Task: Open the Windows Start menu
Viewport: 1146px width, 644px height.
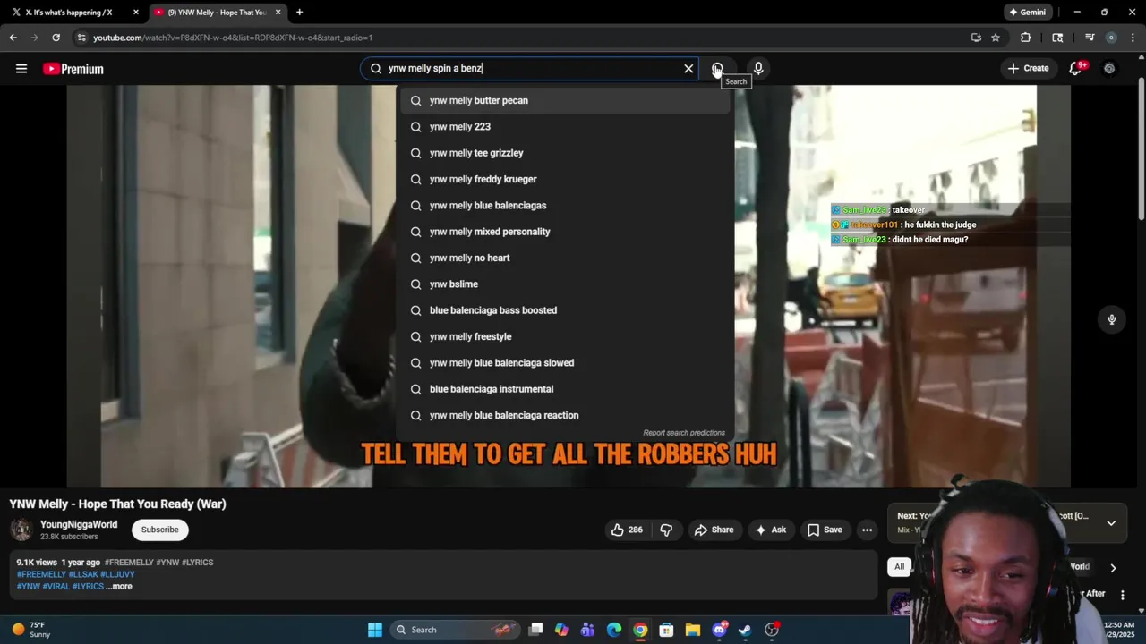Action: 375,630
